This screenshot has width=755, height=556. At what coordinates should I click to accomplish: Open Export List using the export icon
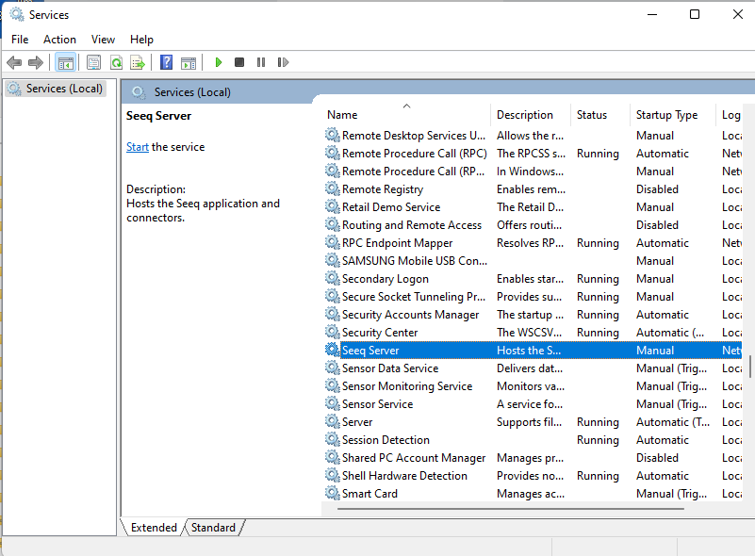pos(138,62)
